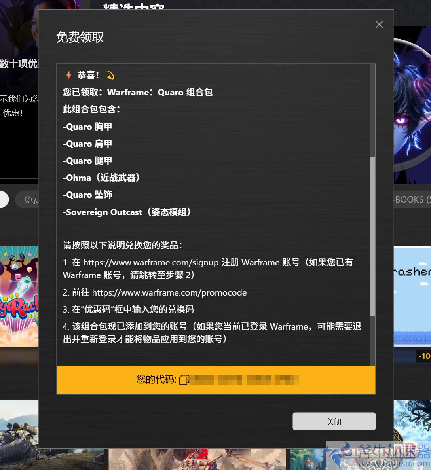
Task: Click the -10 discount badge
Action: pos(424,356)
